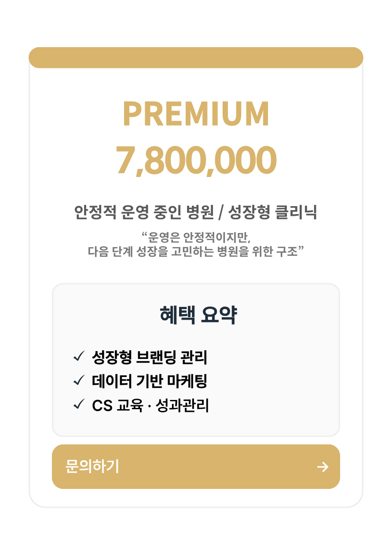This screenshot has height=555, width=392.
Task: Select the checkmark beside CS 교육 · 성과관리
Action: click(x=79, y=404)
